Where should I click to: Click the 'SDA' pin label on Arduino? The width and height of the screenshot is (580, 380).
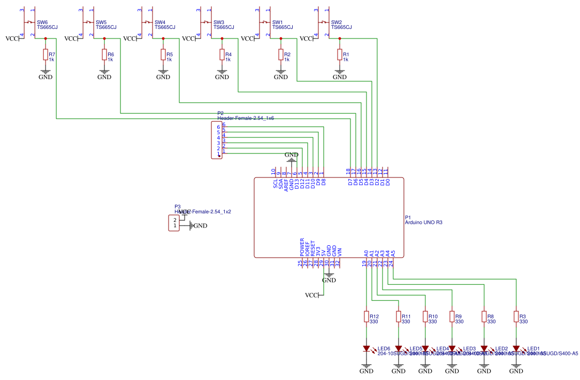(281, 184)
